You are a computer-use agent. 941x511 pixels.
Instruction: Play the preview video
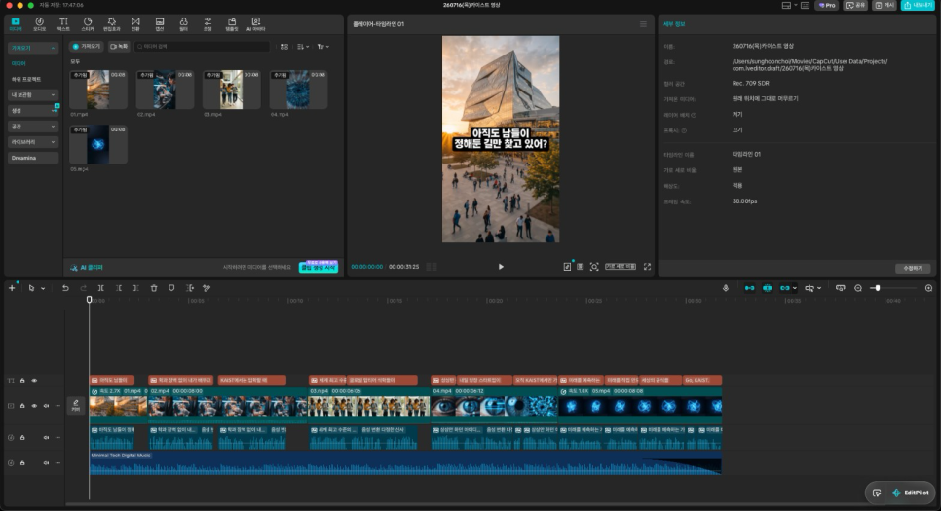pos(501,267)
